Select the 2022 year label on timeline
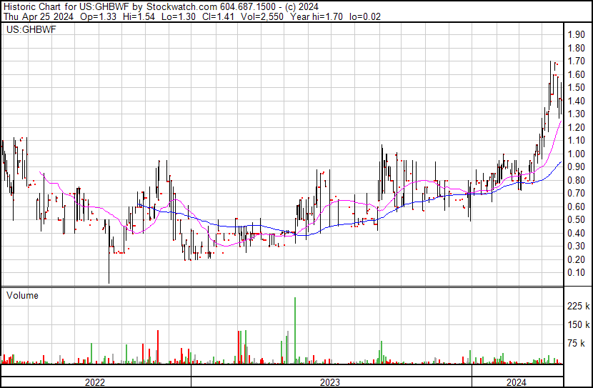Screen dimensions: 593x388 [95, 382]
